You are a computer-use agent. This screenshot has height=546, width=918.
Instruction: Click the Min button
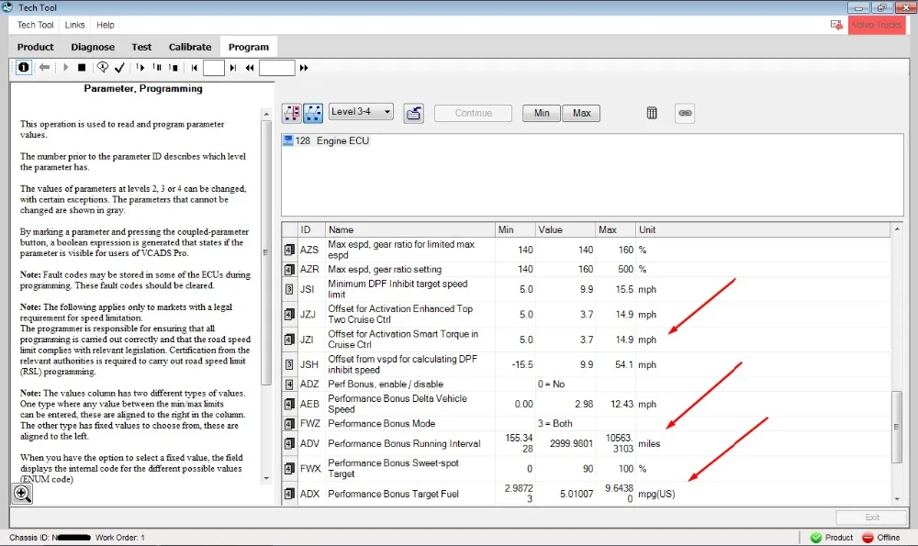click(x=542, y=113)
